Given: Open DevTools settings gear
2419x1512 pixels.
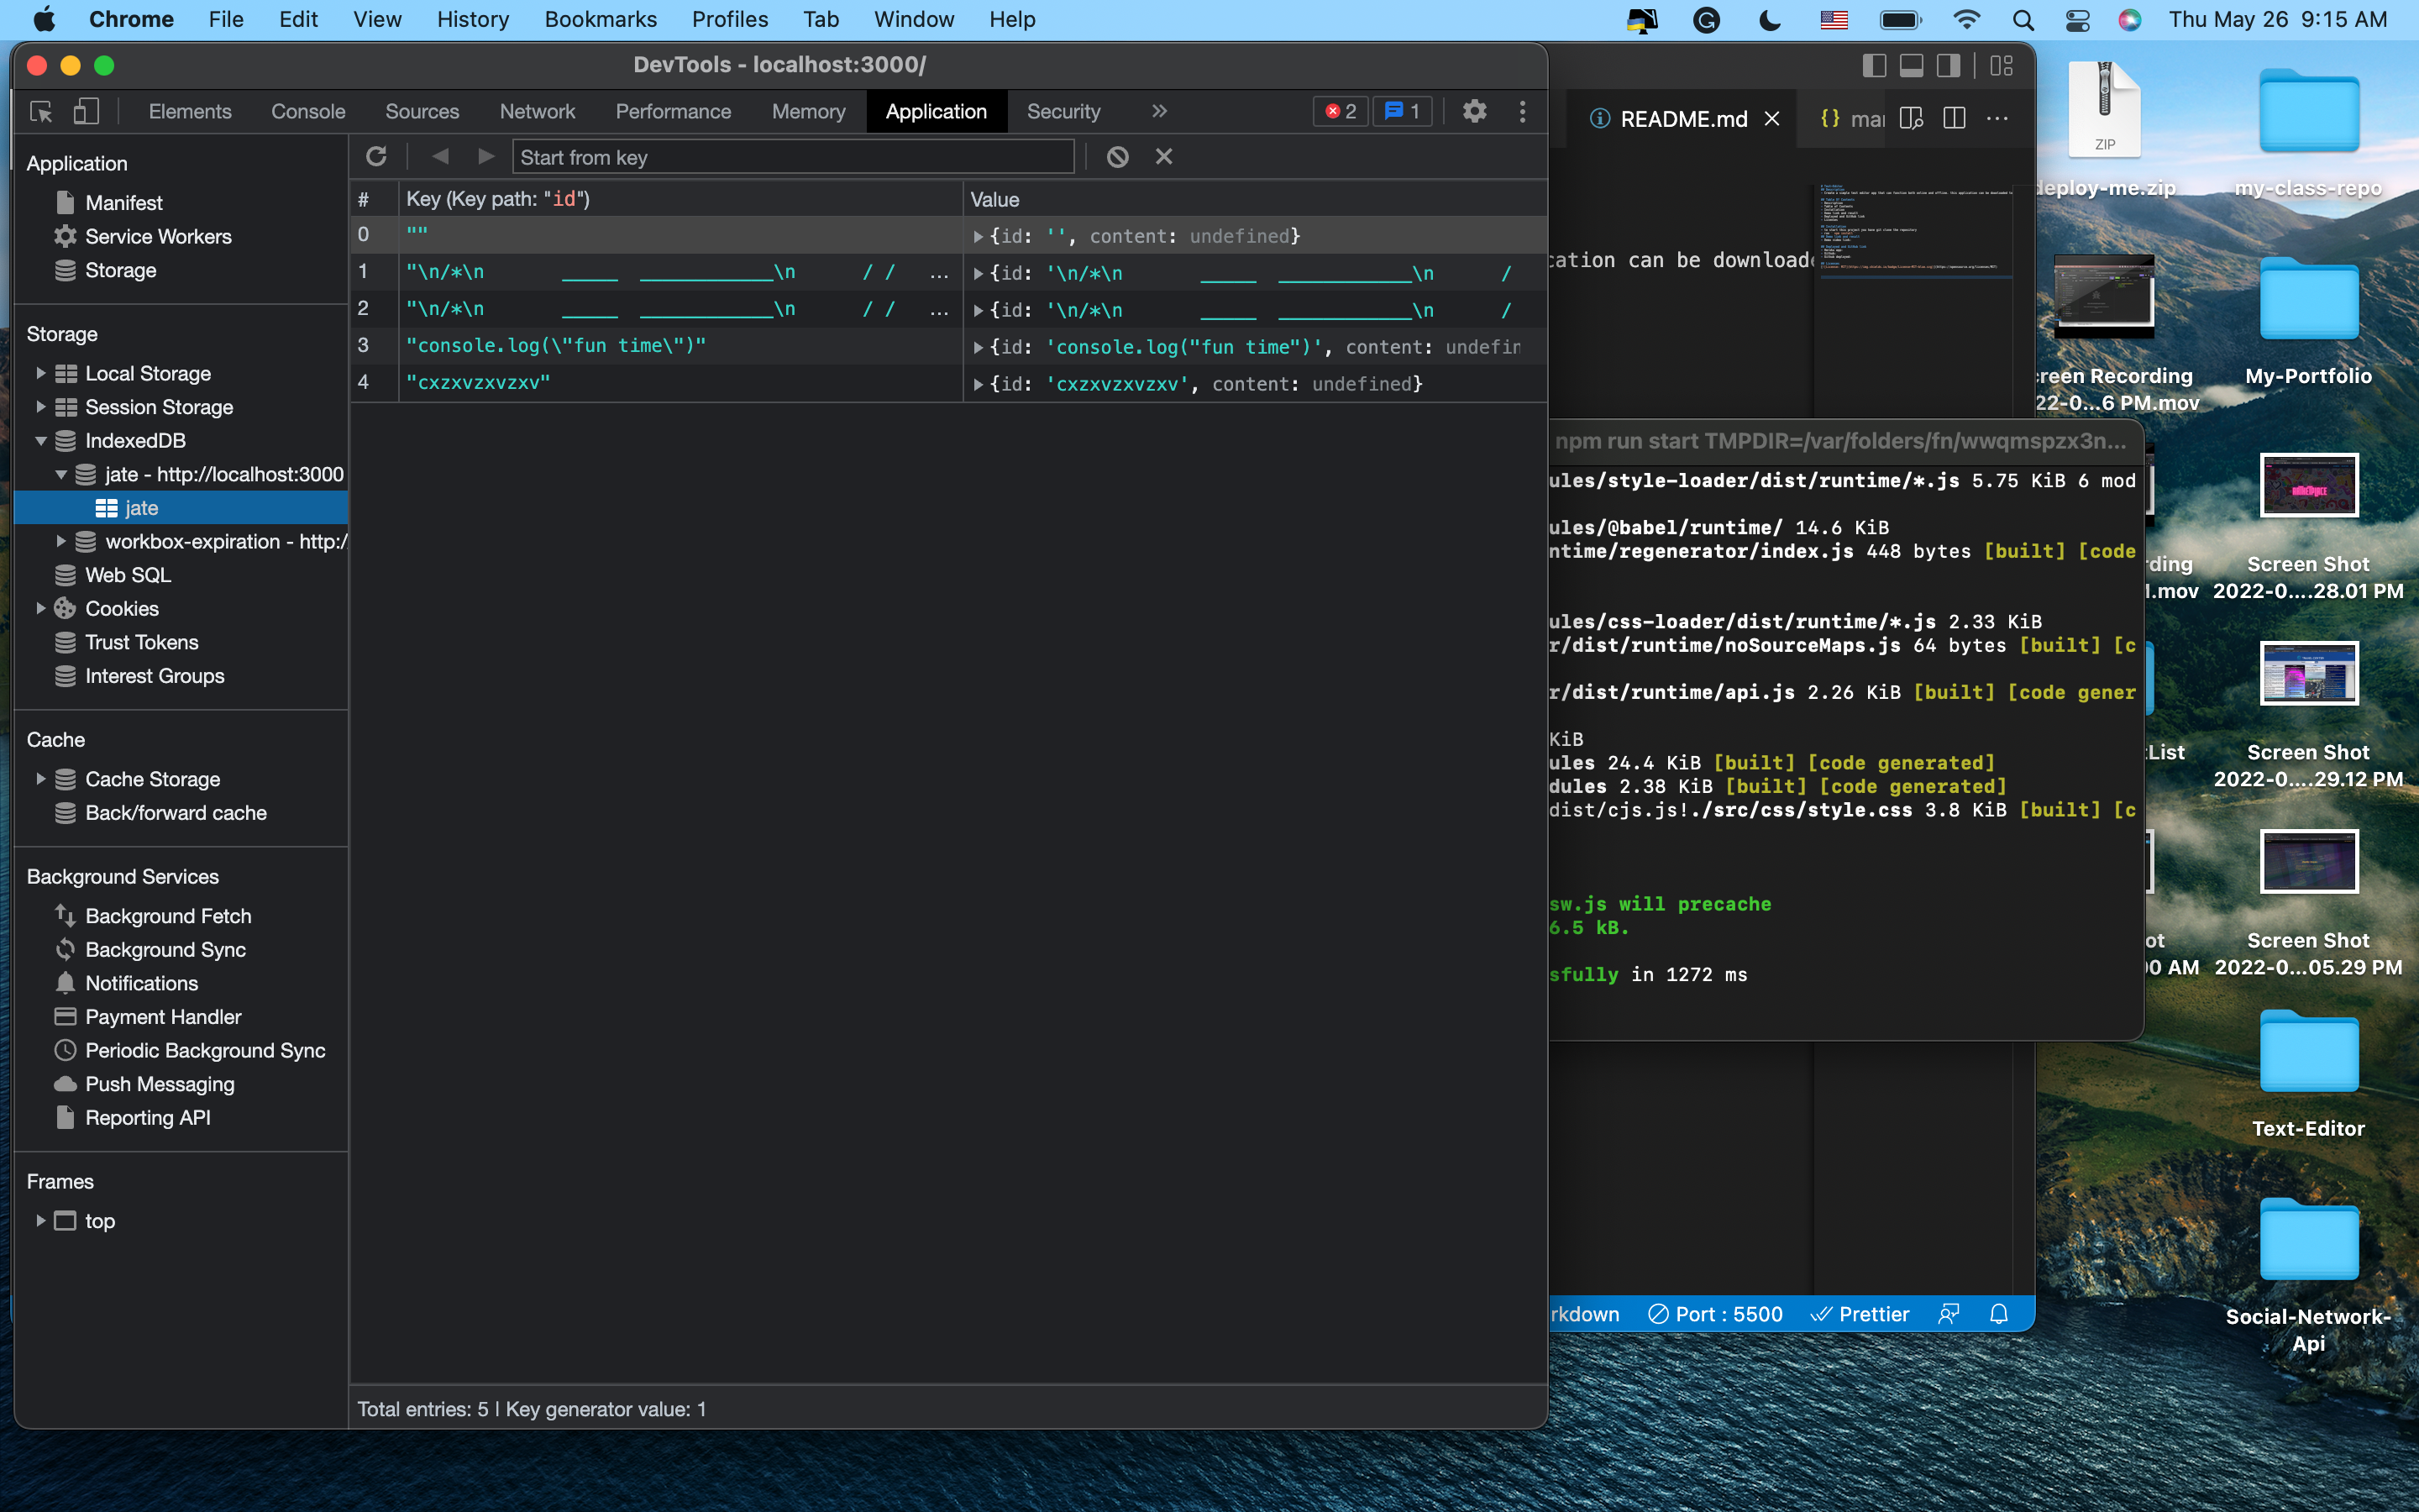Looking at the screenshot, I should click(1474, 111).
